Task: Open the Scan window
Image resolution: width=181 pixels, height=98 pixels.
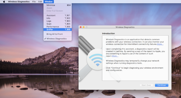Action: tap(57, 24)
